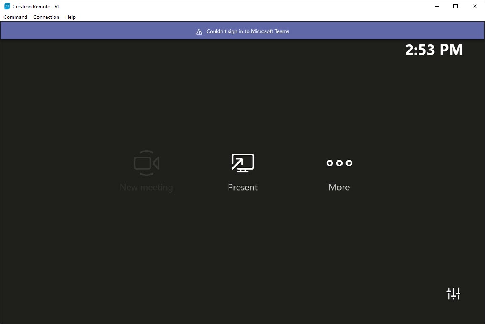Minimize the Crestron Remote window
Screen dimensions: 485x324
(x=436, y=6)
